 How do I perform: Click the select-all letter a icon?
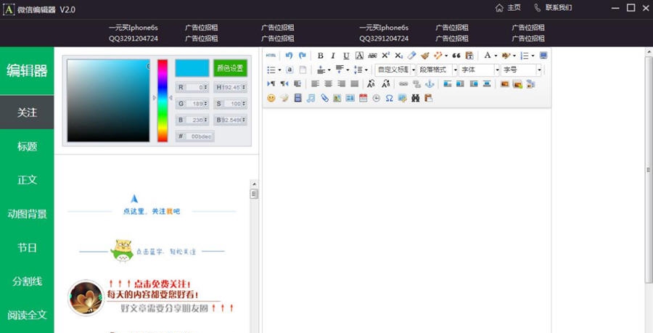click(289, 70)
